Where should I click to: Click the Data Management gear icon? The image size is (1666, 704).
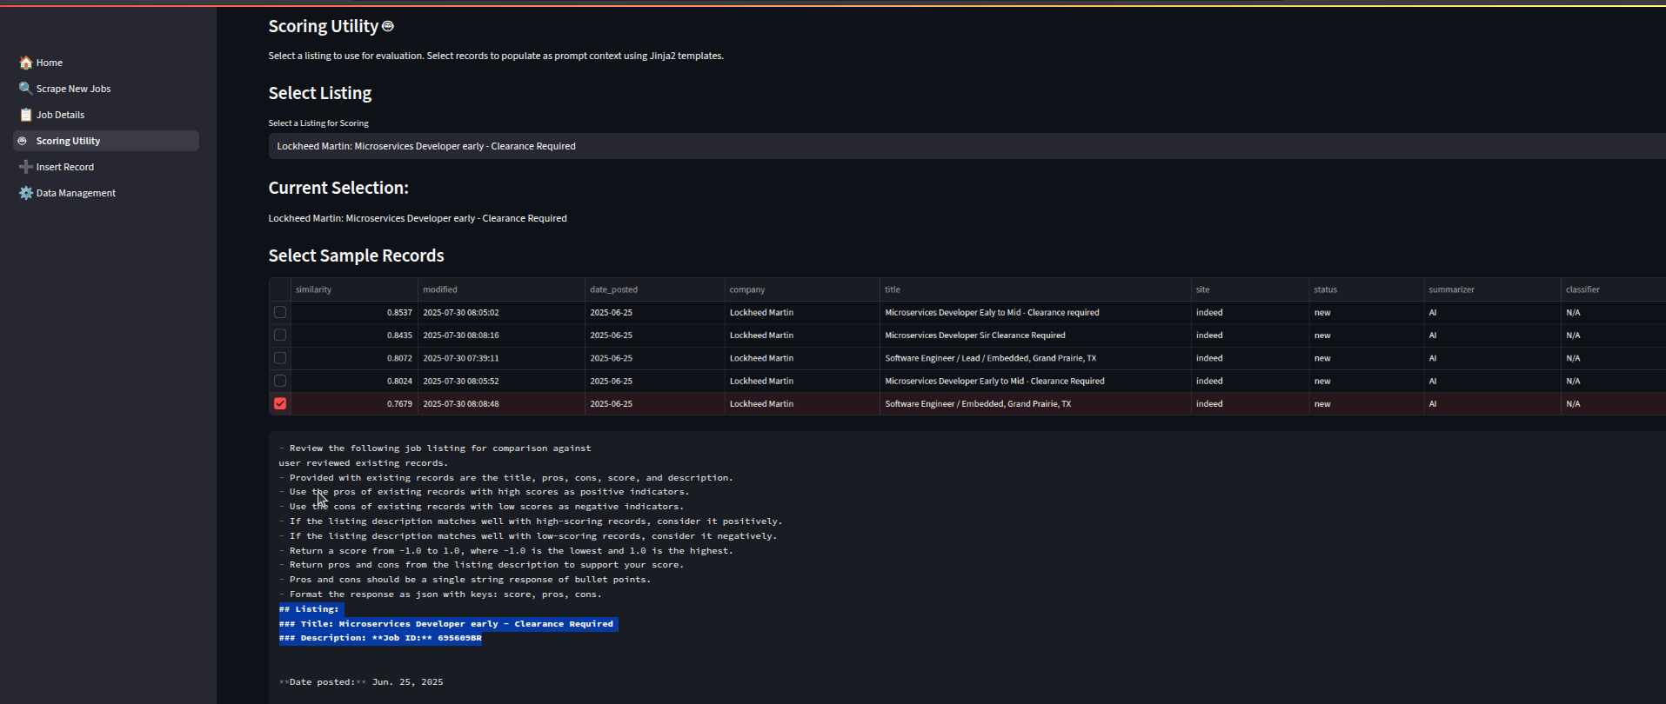pos(26,193)
